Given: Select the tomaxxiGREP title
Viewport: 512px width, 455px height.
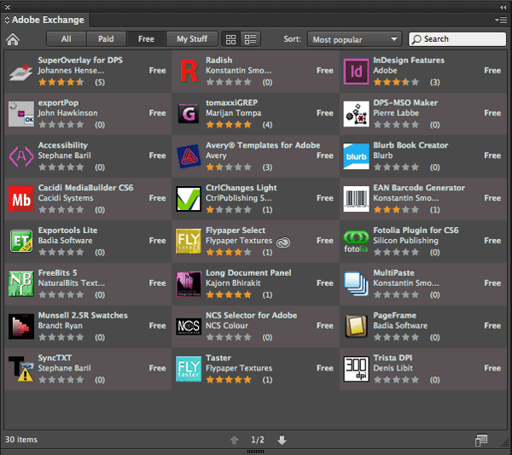Looking at the screenshot, I should point(231,103).
